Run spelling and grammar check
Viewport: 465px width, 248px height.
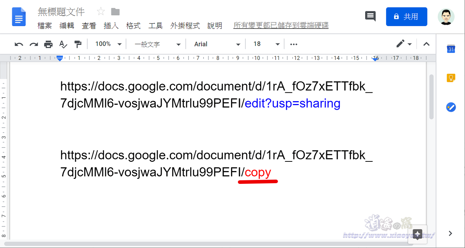coord(63,44)
